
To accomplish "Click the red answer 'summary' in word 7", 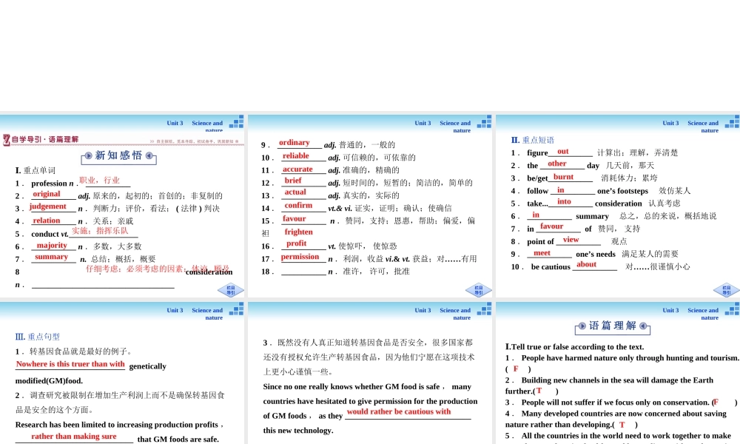I will (x=52, y=257).
